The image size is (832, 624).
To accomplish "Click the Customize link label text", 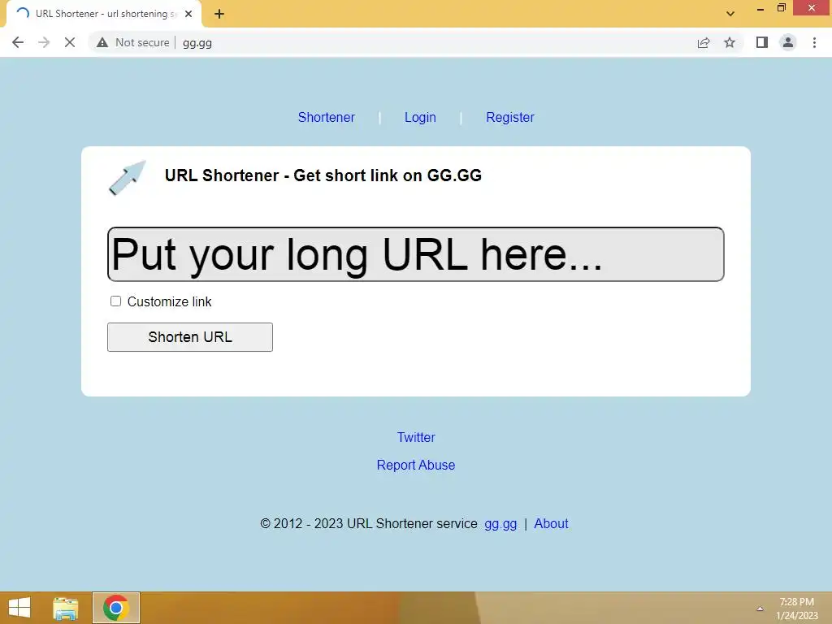I will 169,301.
